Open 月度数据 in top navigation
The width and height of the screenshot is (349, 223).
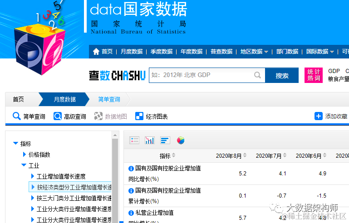point(132,52)
